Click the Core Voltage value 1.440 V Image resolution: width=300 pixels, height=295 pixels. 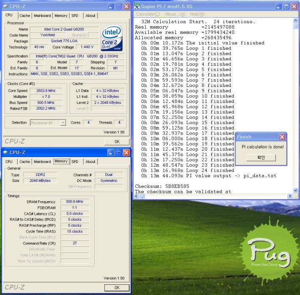87,47
